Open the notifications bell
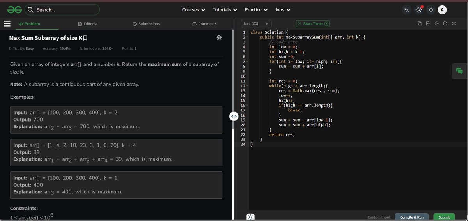 click(x=431, y=10)
